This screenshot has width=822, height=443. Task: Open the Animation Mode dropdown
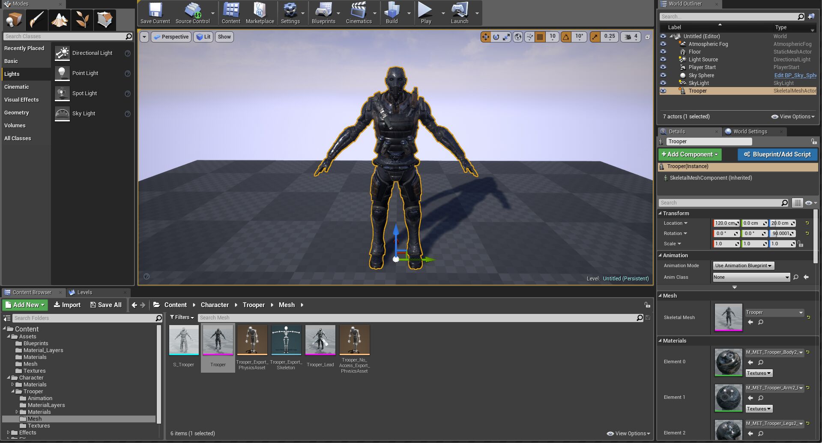pos(743,265)
